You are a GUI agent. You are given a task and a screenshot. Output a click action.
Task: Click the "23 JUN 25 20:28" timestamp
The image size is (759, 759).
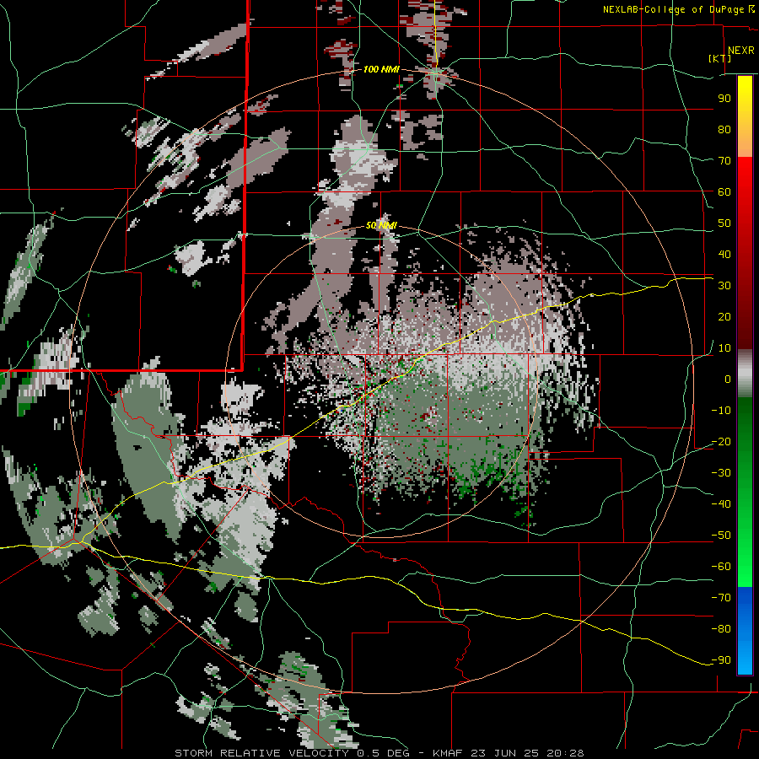(527, 753)
